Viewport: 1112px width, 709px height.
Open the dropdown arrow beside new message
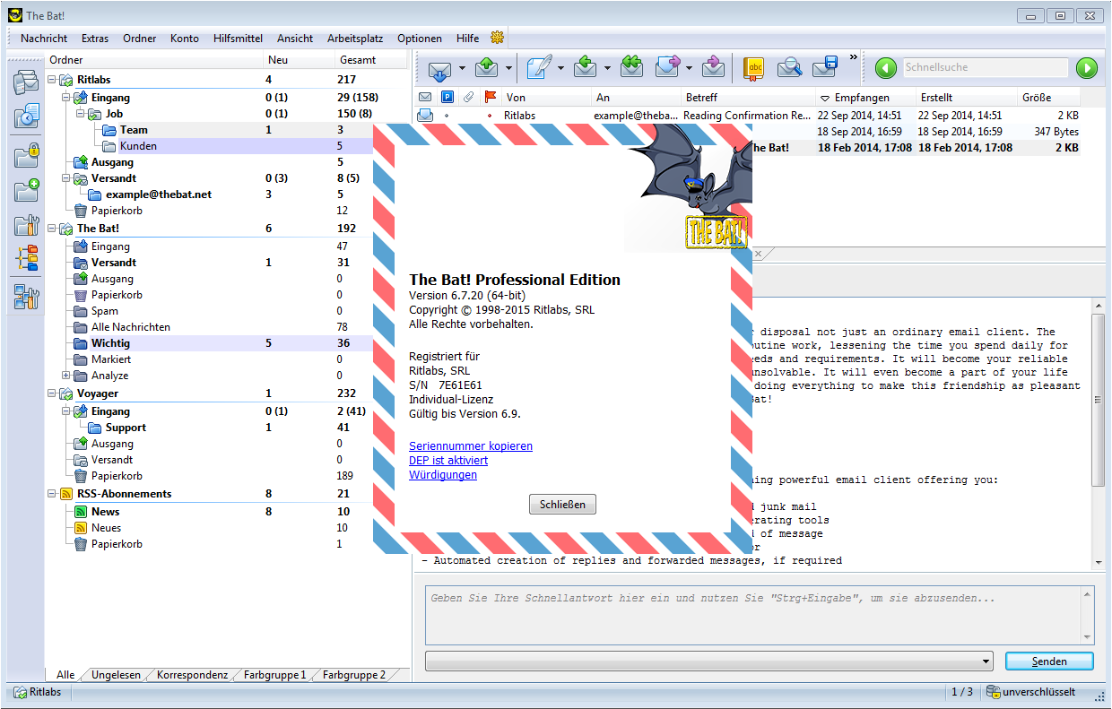pyautogui.click(x=561, y=68)
